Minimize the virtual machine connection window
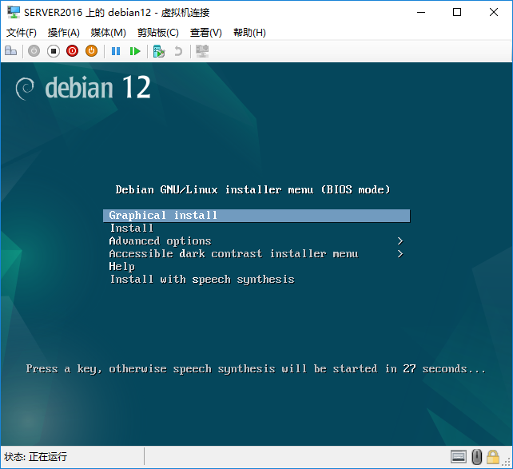 point(421,13)
